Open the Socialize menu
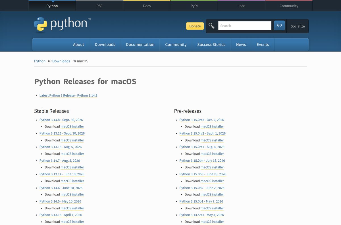Viewport: 341px width, 225px height. [298, 26]
